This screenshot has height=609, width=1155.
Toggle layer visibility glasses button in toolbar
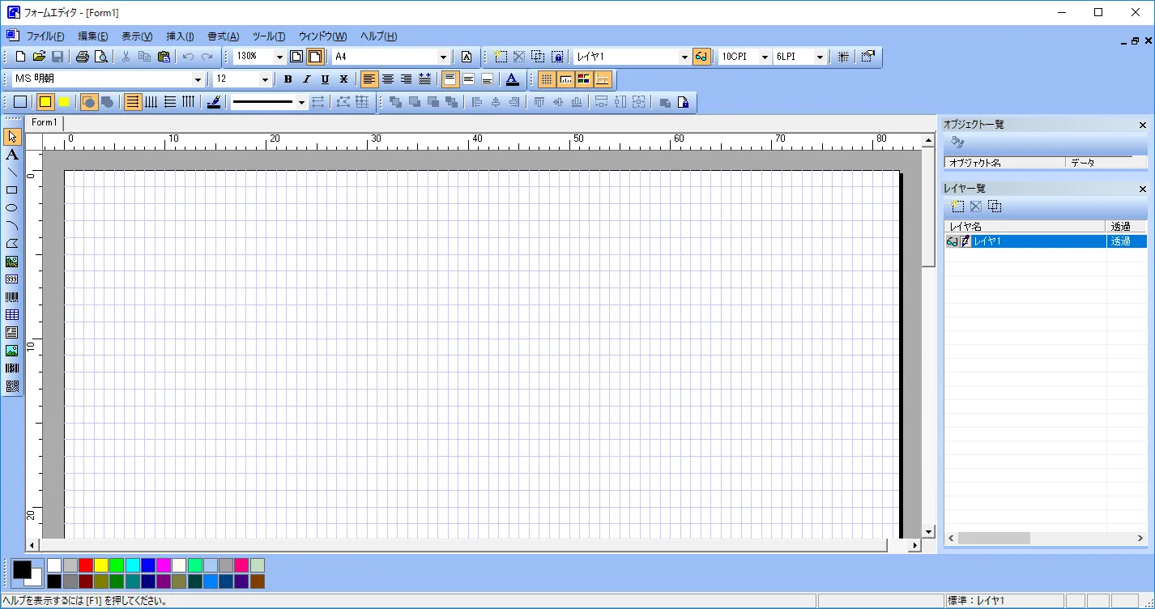point(701,57)
